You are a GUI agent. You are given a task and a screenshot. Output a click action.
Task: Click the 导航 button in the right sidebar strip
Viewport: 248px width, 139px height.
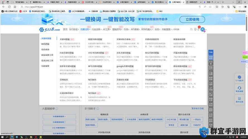click(x=211, y=52)
